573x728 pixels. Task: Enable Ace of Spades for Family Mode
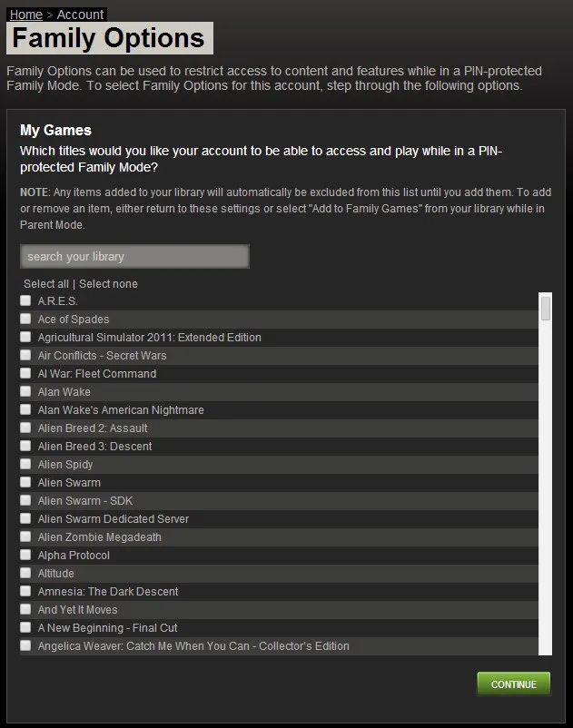(x=25, y=319)
